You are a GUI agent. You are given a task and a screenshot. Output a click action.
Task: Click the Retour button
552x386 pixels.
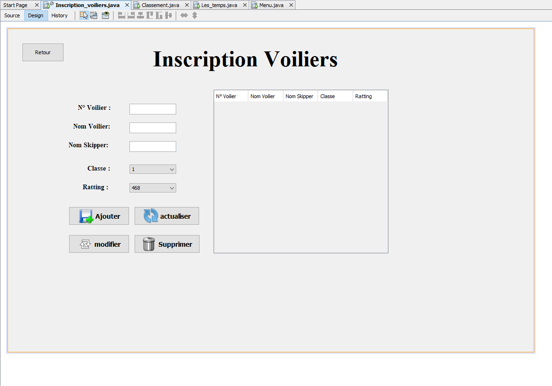tap(43, 52)
